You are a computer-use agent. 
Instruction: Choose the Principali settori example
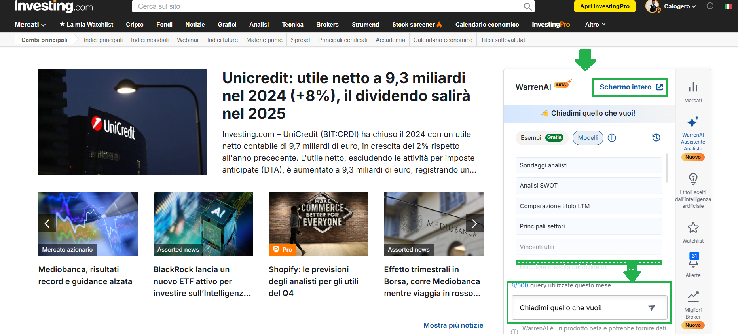589,226
